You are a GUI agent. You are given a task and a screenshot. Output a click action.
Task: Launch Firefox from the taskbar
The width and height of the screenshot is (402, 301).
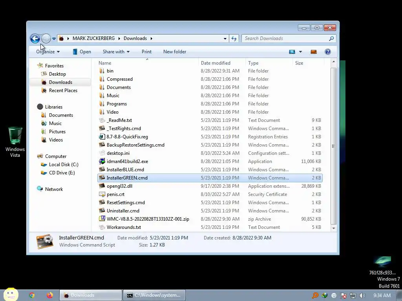coord(50,295)
